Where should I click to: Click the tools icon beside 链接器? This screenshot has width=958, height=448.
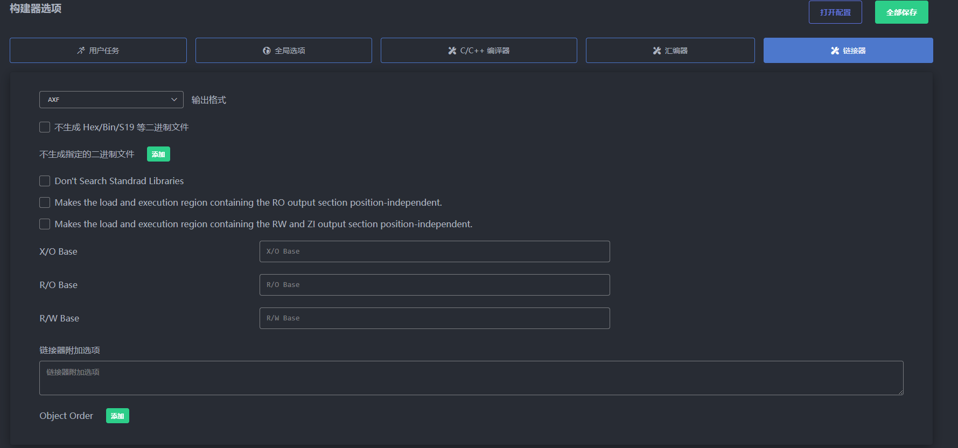tap(835, 51)
